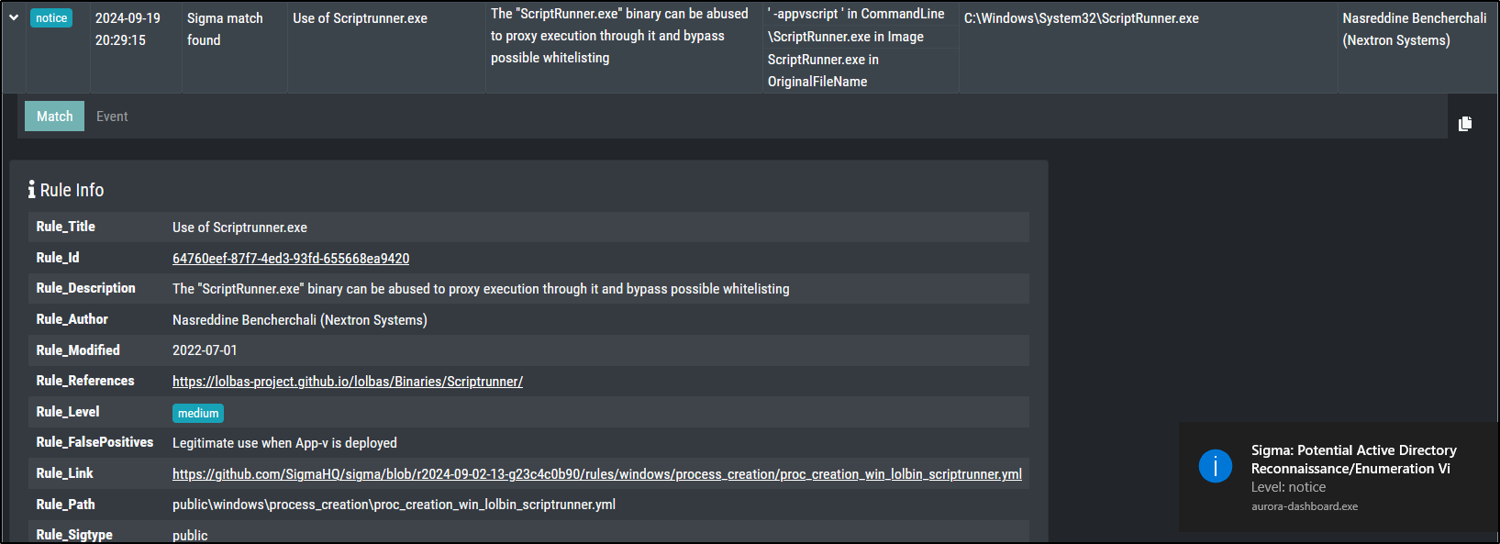The width and height of the screenshot is (1500, 544).
Task: Click the ScriptRunner.exe image path cell
Action: click(1081, 18)
